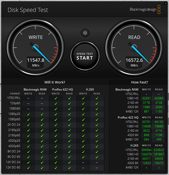Start the speed test
Viewport: 169px width, 175px height.
(85, 56)
